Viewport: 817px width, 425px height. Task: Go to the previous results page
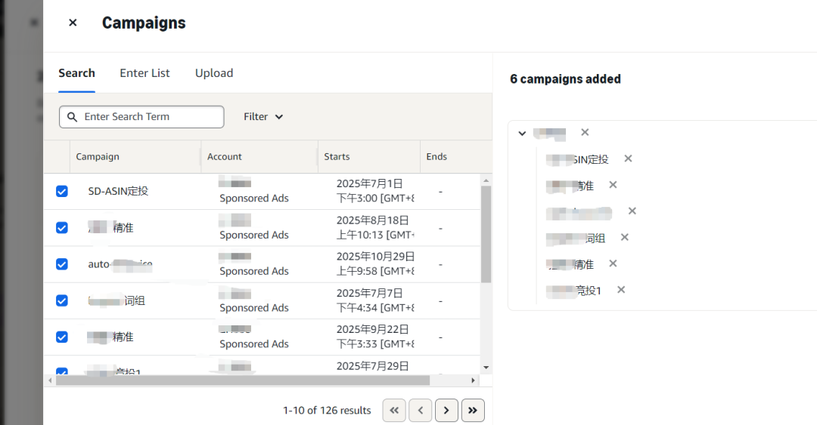pyautogui.click(x=420, y=410)
